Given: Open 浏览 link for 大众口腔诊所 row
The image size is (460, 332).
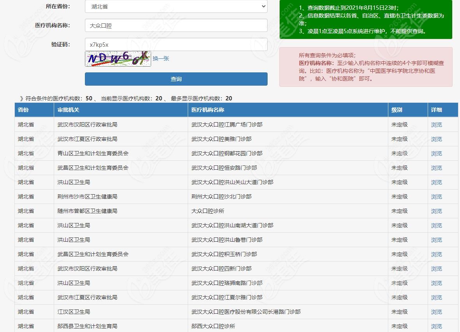Looking at the screenshot, I should (436, 211).
